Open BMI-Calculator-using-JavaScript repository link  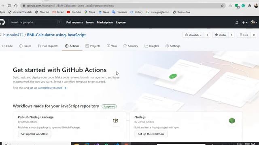[56, 35]
